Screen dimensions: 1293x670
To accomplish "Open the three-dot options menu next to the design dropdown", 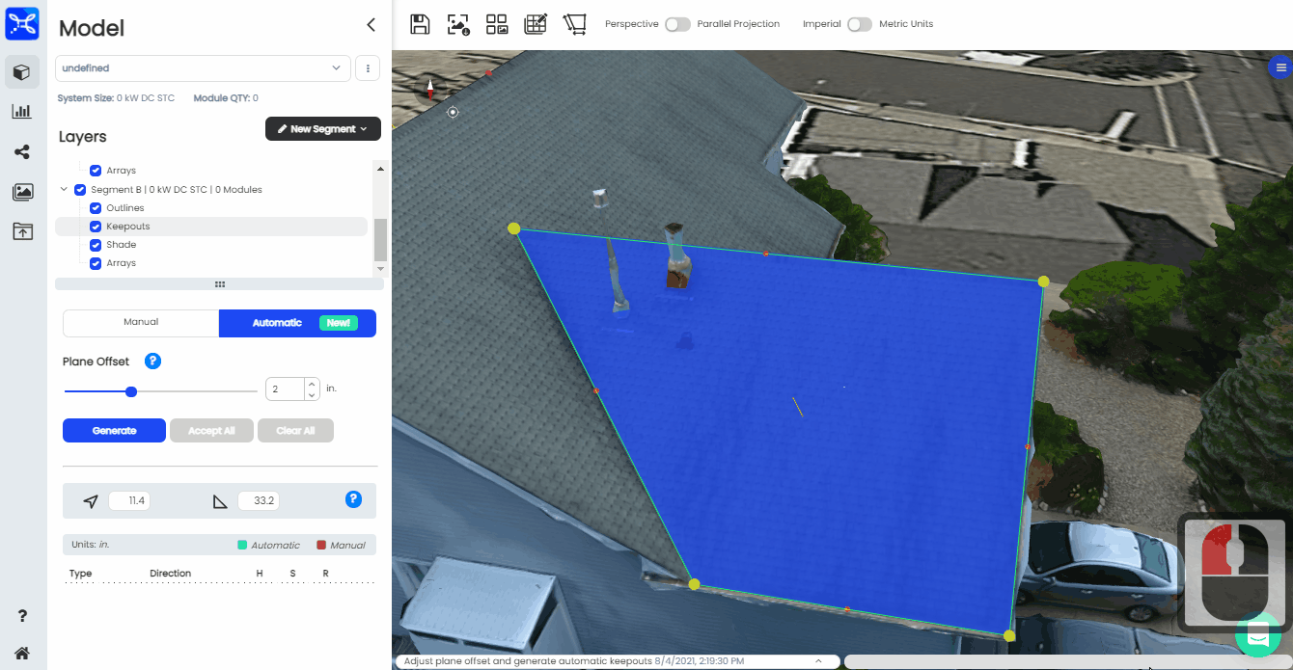I will [368, 68].
